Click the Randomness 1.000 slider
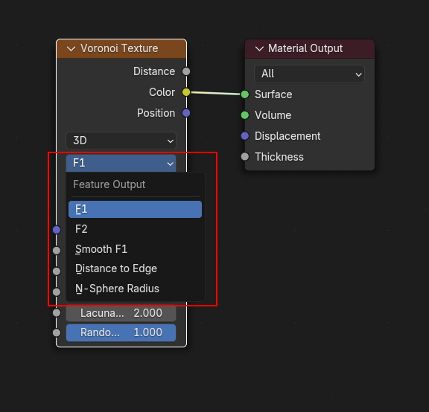The image size is (429, 412). tap(121, 332)
